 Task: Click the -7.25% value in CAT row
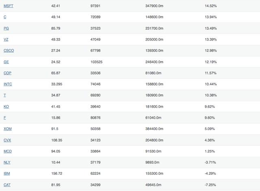point(210,184)
